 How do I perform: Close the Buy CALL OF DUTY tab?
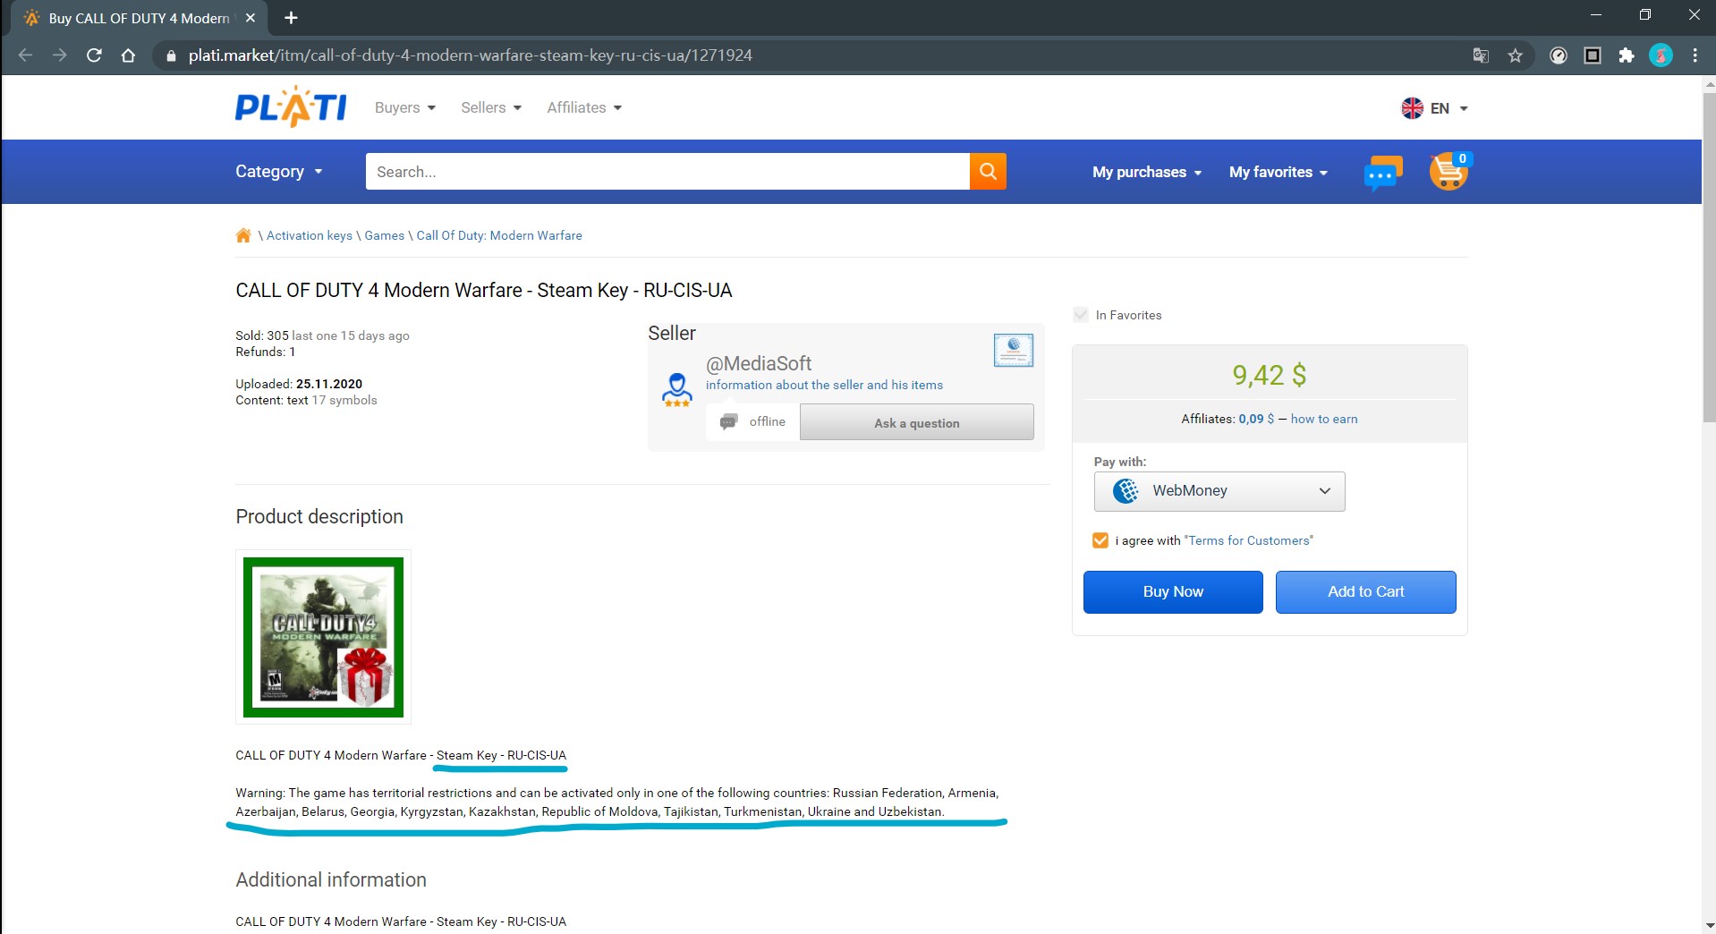(x=251, y=18)
